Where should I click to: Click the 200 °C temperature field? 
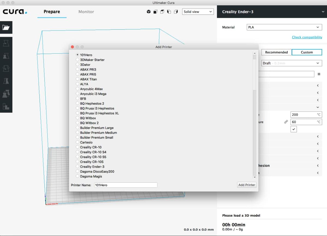click(x=306, y=115)
